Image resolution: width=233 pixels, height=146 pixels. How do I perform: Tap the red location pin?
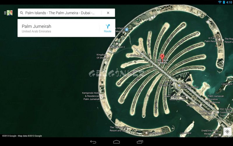pyautogui.click(x=162, y=58)
